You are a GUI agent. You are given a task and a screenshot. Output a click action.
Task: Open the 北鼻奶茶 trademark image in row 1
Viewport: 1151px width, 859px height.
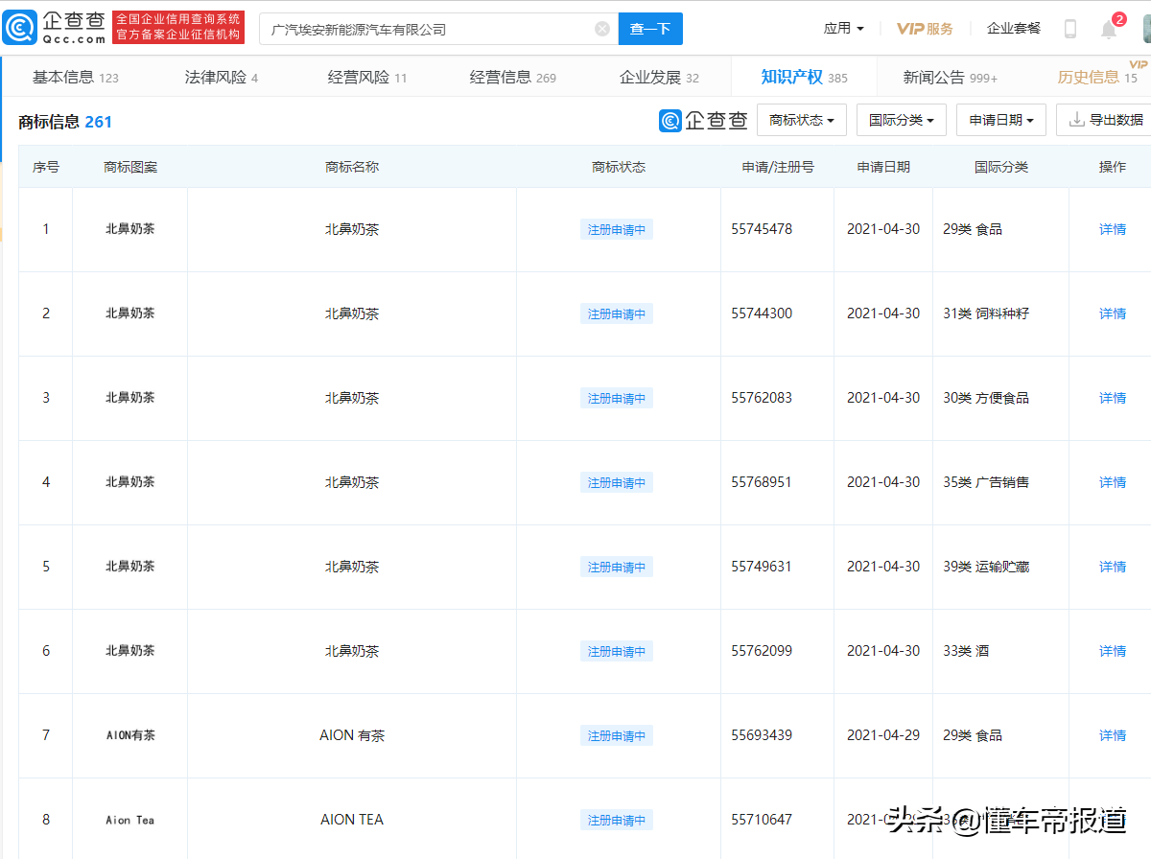click(129, 229)
